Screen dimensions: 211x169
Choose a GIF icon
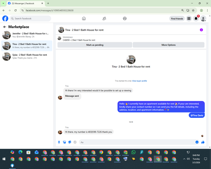click(75, 142)
